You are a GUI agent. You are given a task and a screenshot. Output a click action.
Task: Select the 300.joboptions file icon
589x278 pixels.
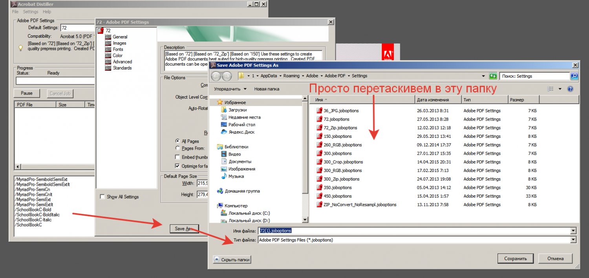point(319,154)
